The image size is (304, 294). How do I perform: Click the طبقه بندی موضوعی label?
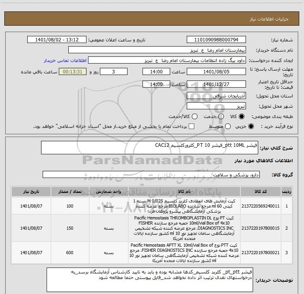click(272, 116)
